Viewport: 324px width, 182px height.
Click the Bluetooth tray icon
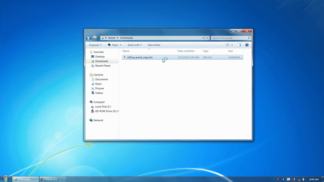pyautogui.click(x=283, y=179)
